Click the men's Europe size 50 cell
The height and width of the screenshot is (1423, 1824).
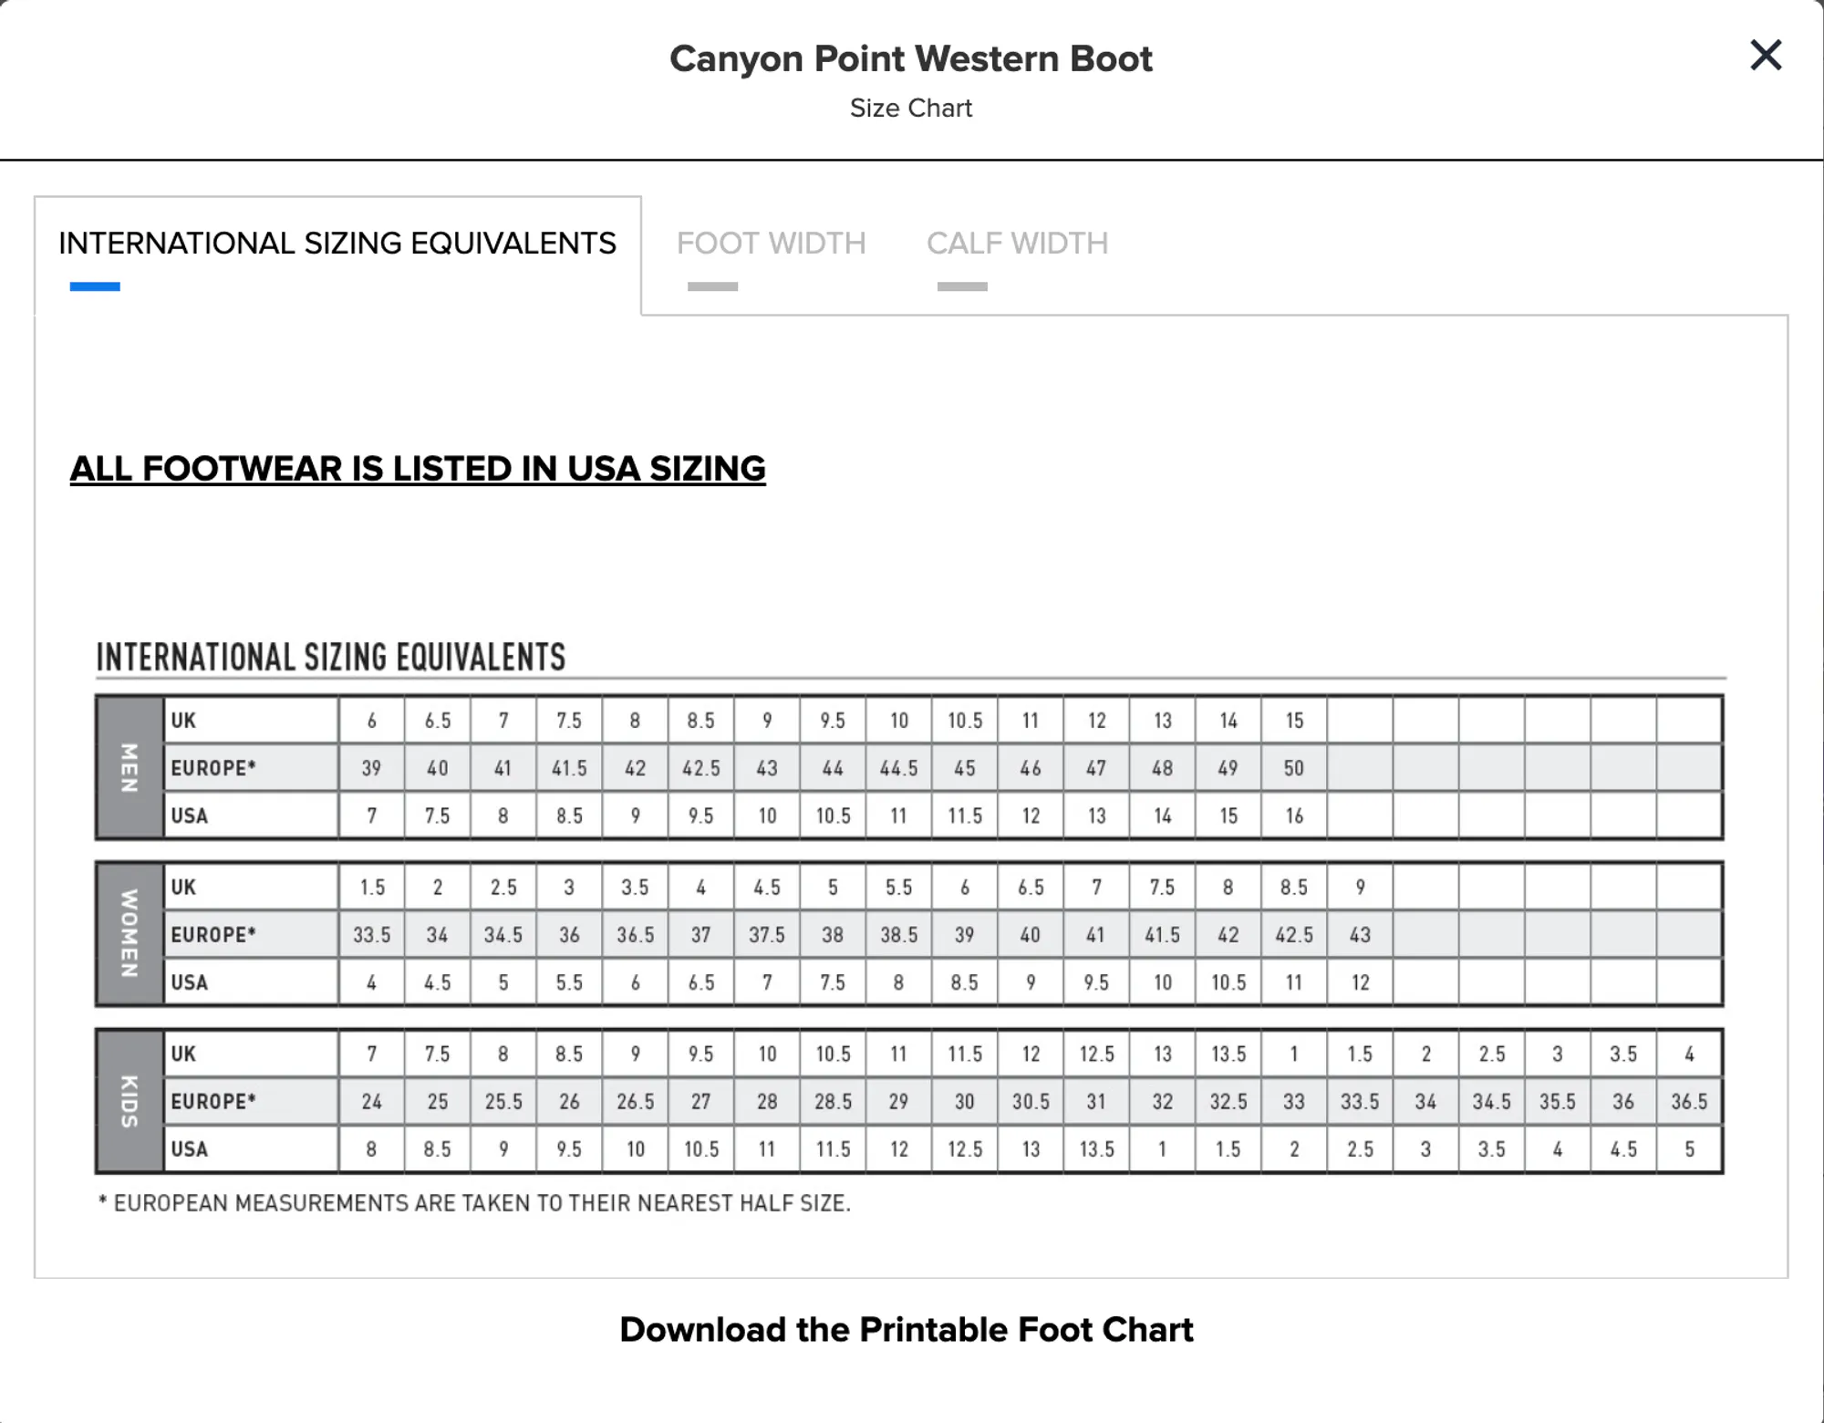pos(1294,768)
